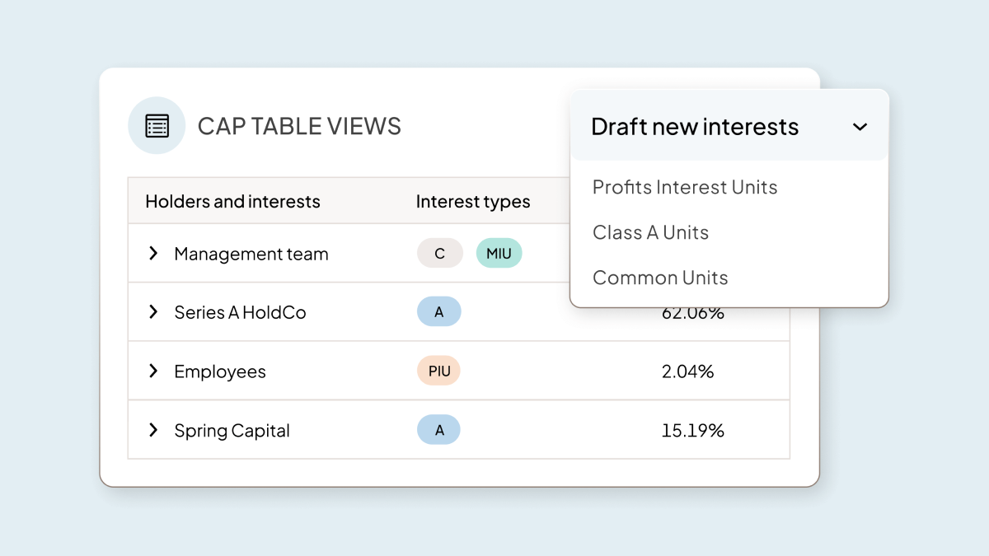The image size is (989, 556).
Task: Pick Common Units from the dropdown menu
Action: tap(660, 278)
